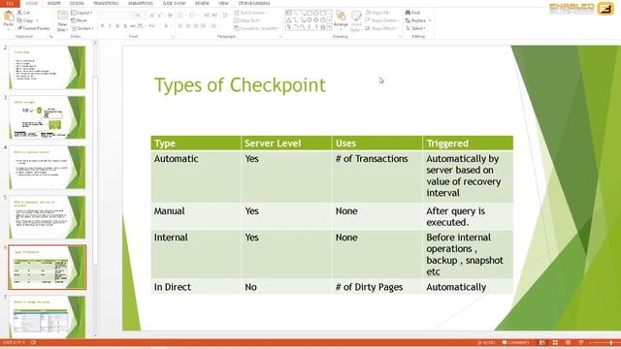Image resolution: width=621 pixels, height=349 pixels.
Task: Open the Section dropdown in Slides group
Action: [x=82, y=28]
